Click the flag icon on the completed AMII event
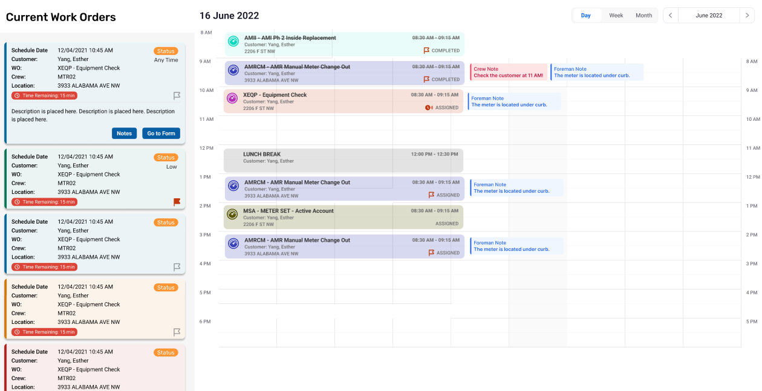This screenshot has width=762, height=391. pyautogui.click(x=426, y=51)
